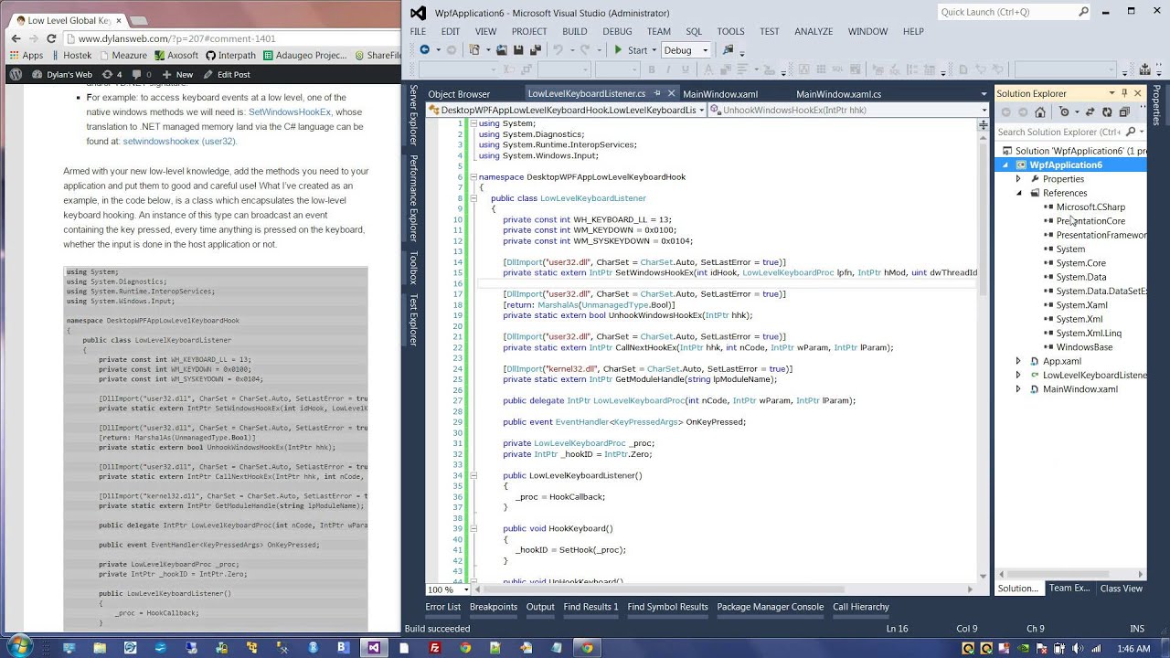This screenshot has width=1170, height=658.
Task: Click Edit Post in WordPress admin bar
Action: coord(227,75)
